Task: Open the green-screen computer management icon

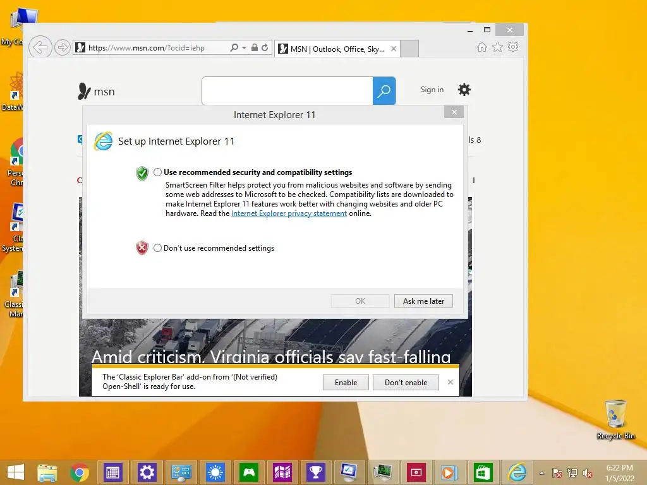Action: click(382, 472)
